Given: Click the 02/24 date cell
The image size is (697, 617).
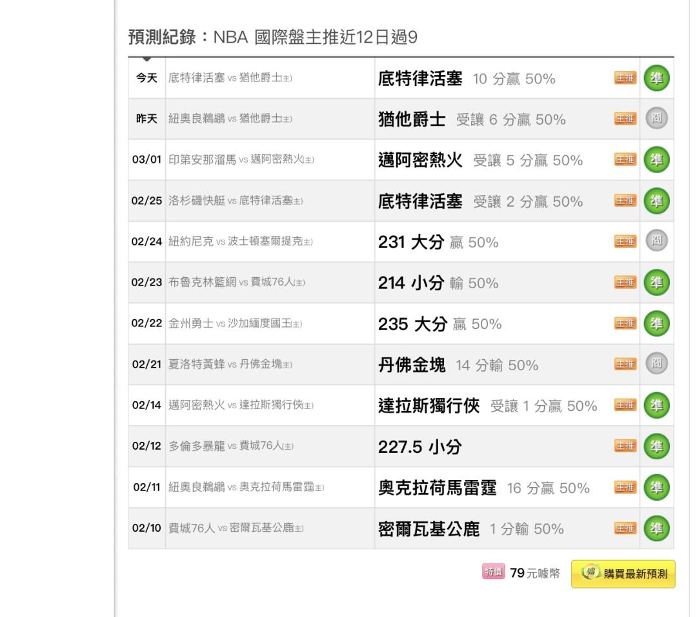Looking at the screenshot, I should coord(146,242).
